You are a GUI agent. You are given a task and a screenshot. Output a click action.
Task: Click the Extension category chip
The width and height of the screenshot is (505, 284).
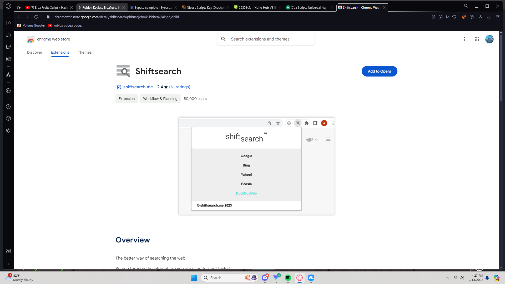[127, 99]
